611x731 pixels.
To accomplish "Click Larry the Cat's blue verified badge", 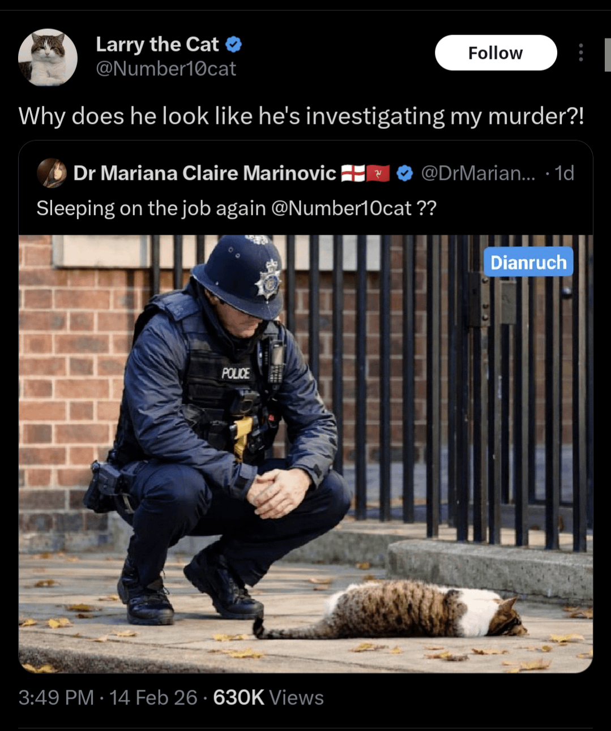I will [233, 44].
